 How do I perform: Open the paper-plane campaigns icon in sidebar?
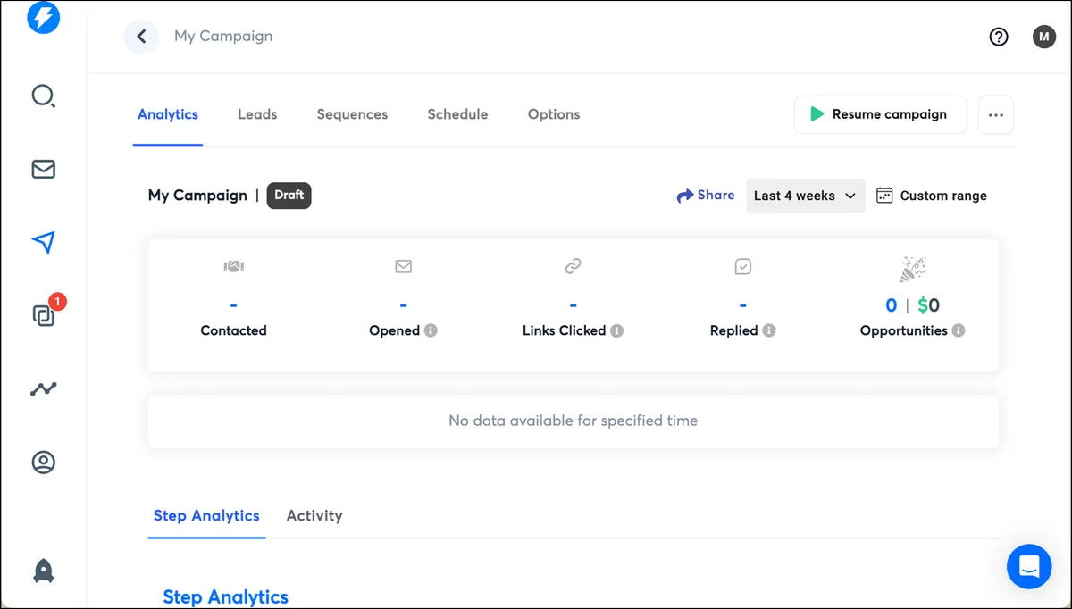click(x=43, y=242)
